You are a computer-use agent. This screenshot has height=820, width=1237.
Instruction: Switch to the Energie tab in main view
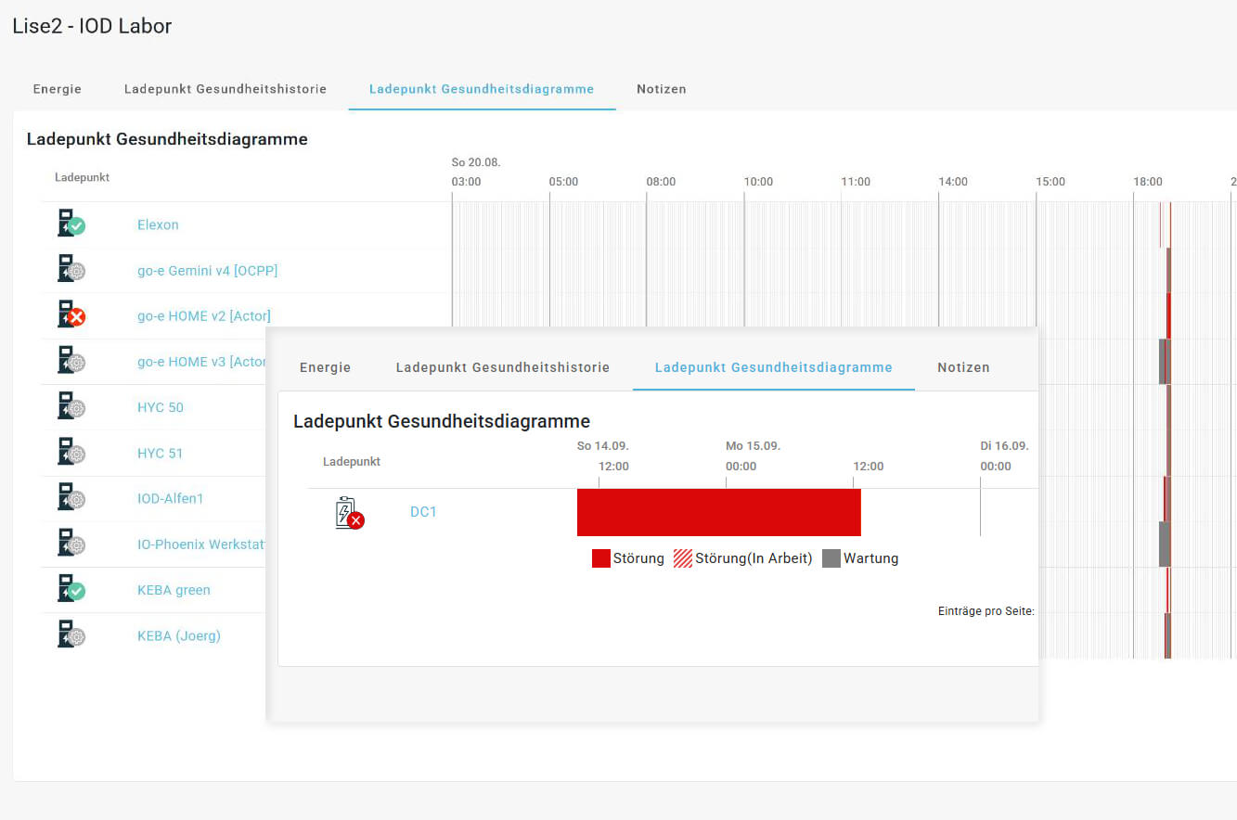[58, 89]
